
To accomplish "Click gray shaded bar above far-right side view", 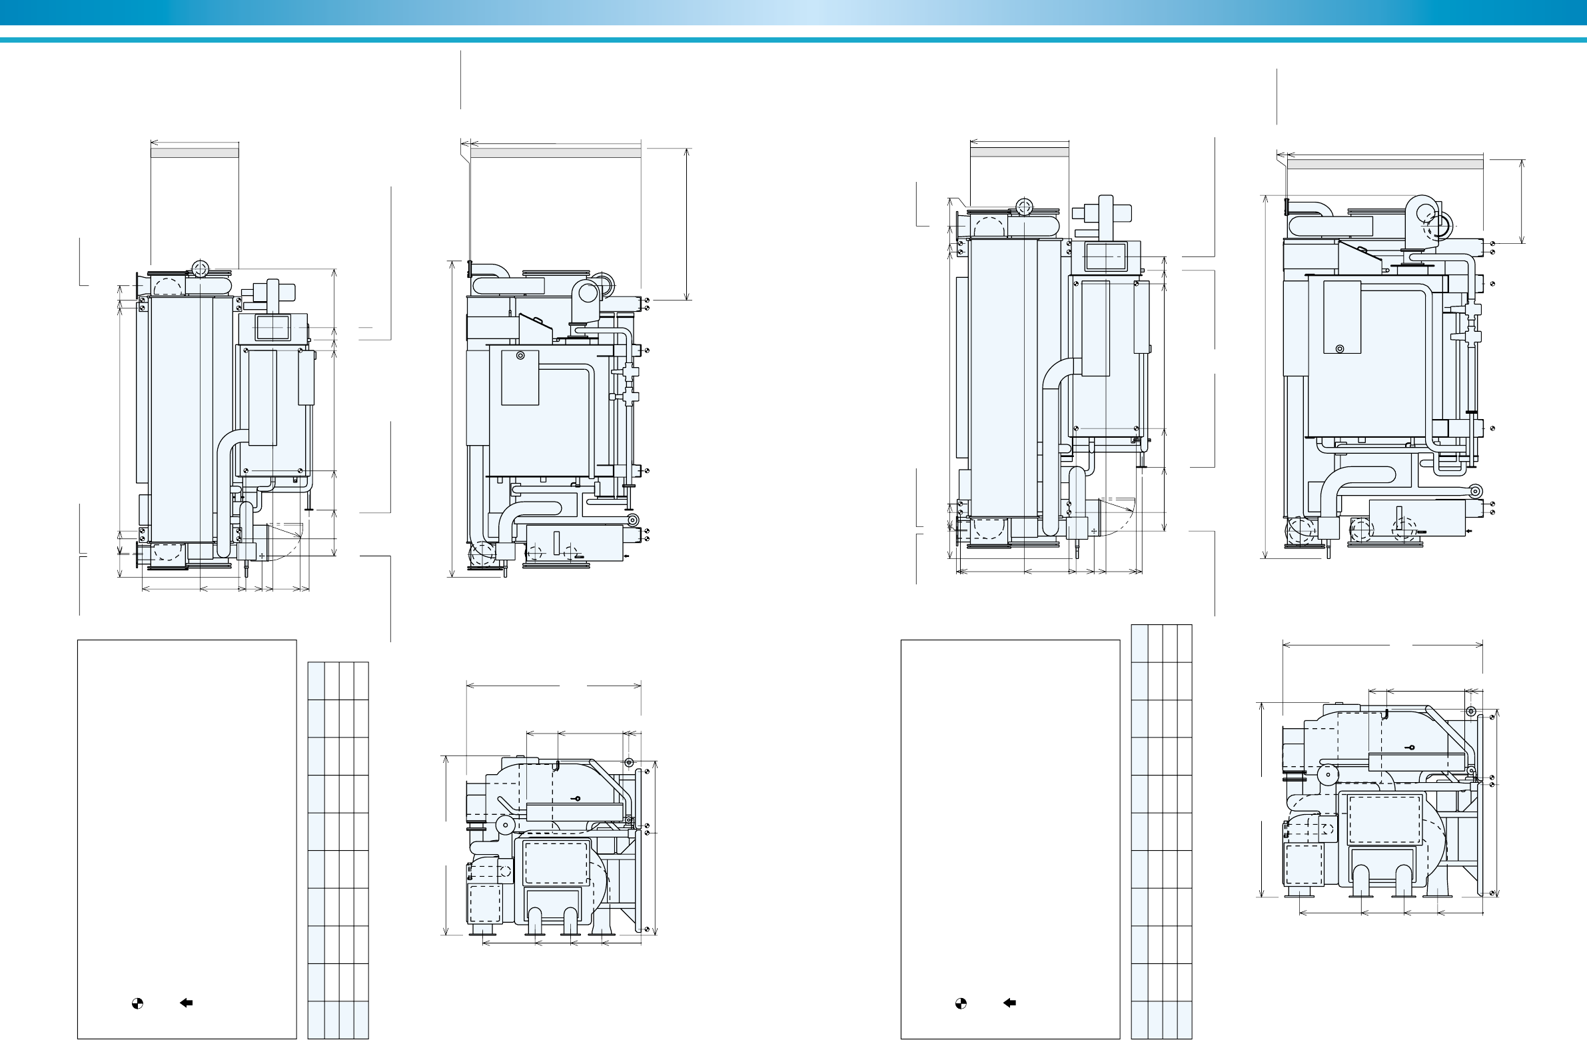I will coord(1385,165).
